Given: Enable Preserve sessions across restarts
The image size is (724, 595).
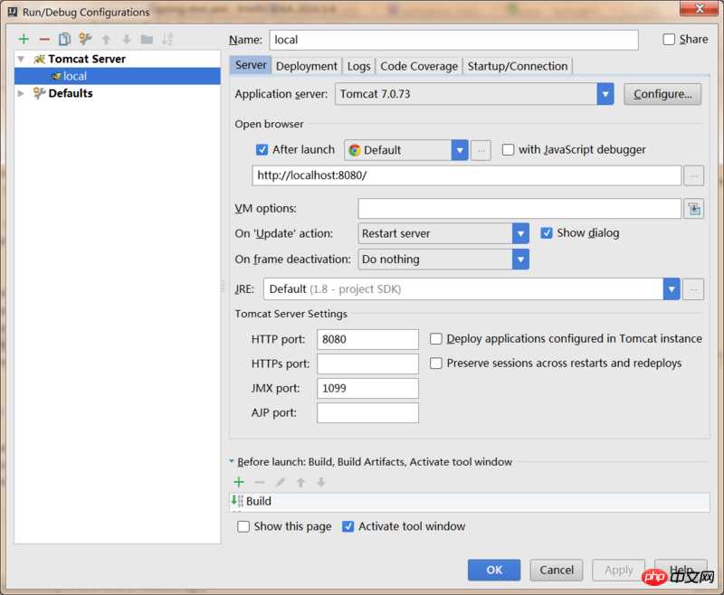Looking at the screenshot, I should [x=436, y=364].
